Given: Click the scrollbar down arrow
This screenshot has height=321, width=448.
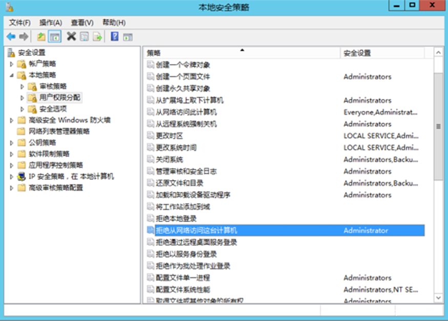Looking at the screenshot, I should click(438, 297).
